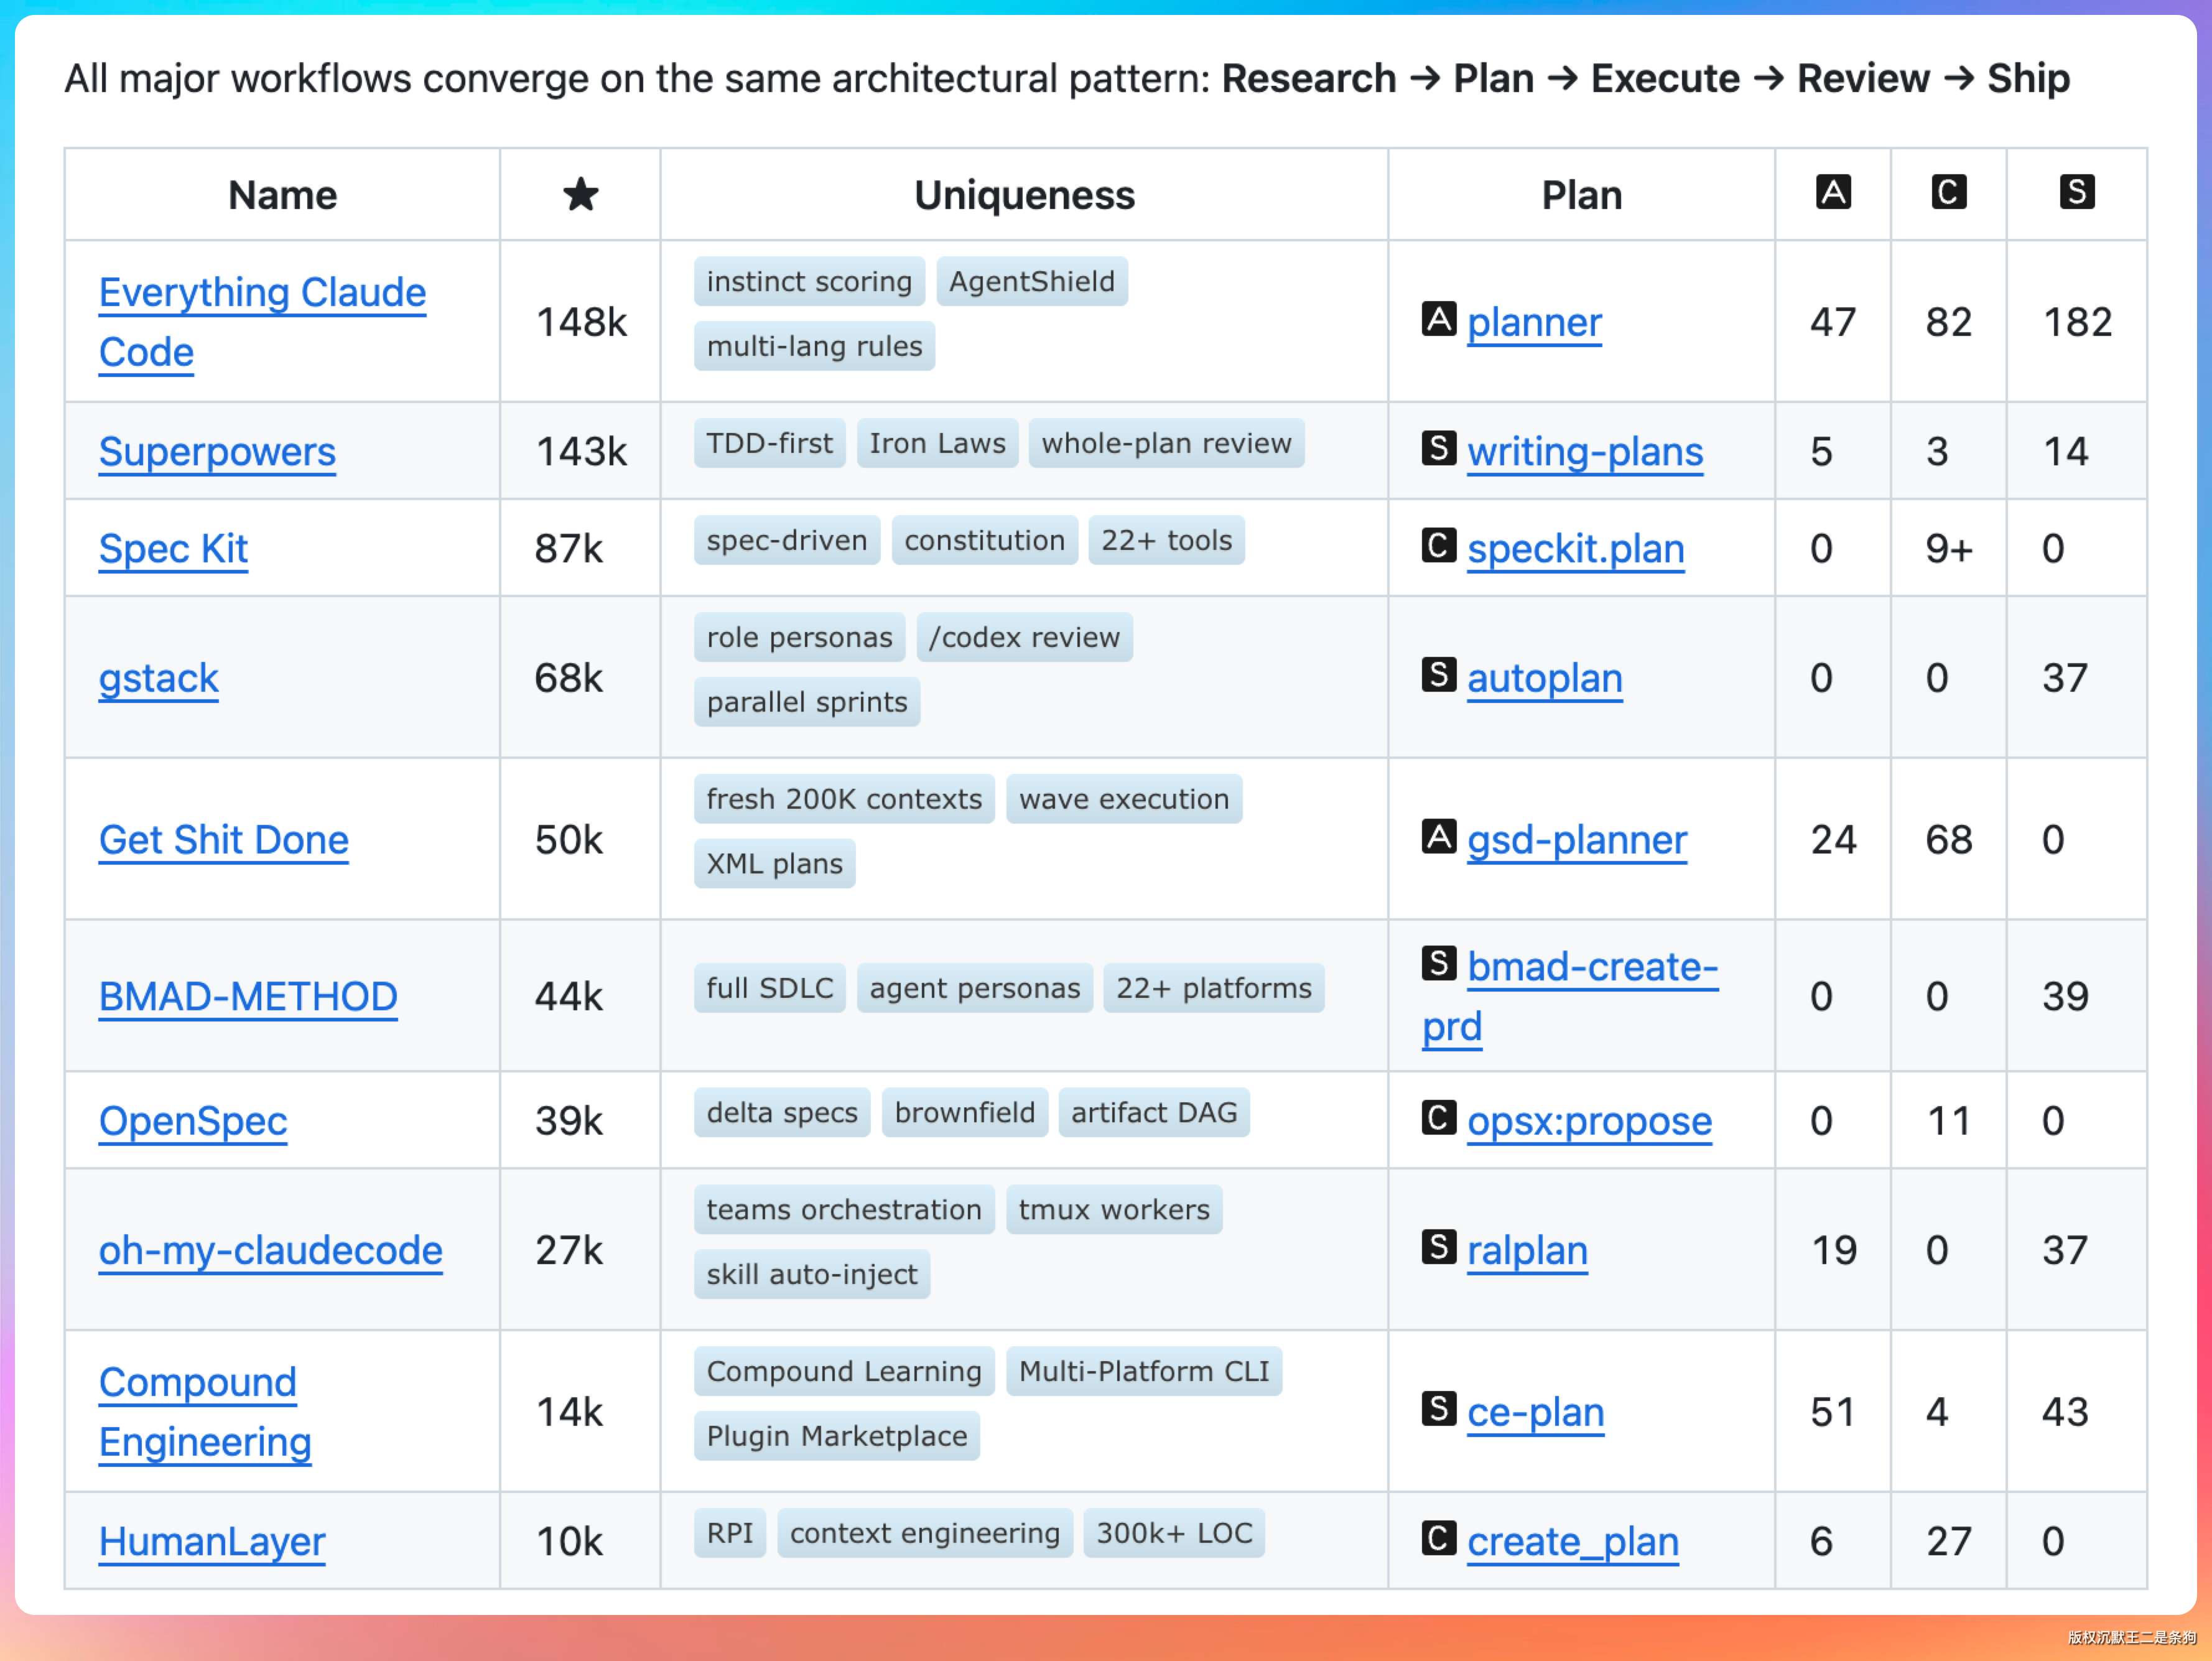Screen dimensions: 2212x1661
Task: Click the C icon in table header
Action: point(1948,192)
